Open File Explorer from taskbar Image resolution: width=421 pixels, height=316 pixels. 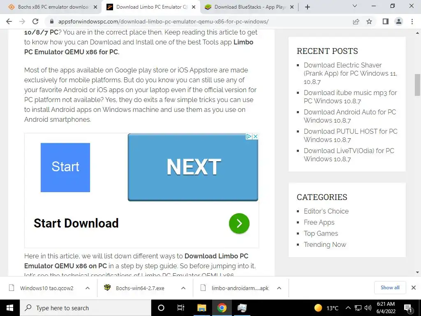[x=201, y=308]
